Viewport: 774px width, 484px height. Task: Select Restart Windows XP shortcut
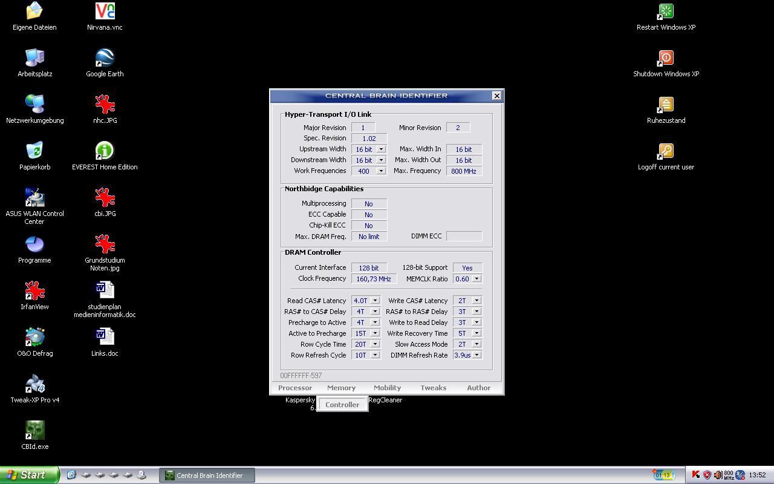click(666, 16)
